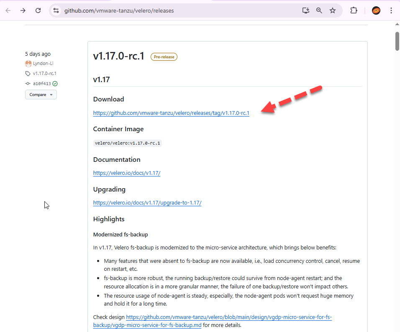This screenshot has height=332, width=400.
Task: Click the page vertical scrollbar
Action: [397, 41]
